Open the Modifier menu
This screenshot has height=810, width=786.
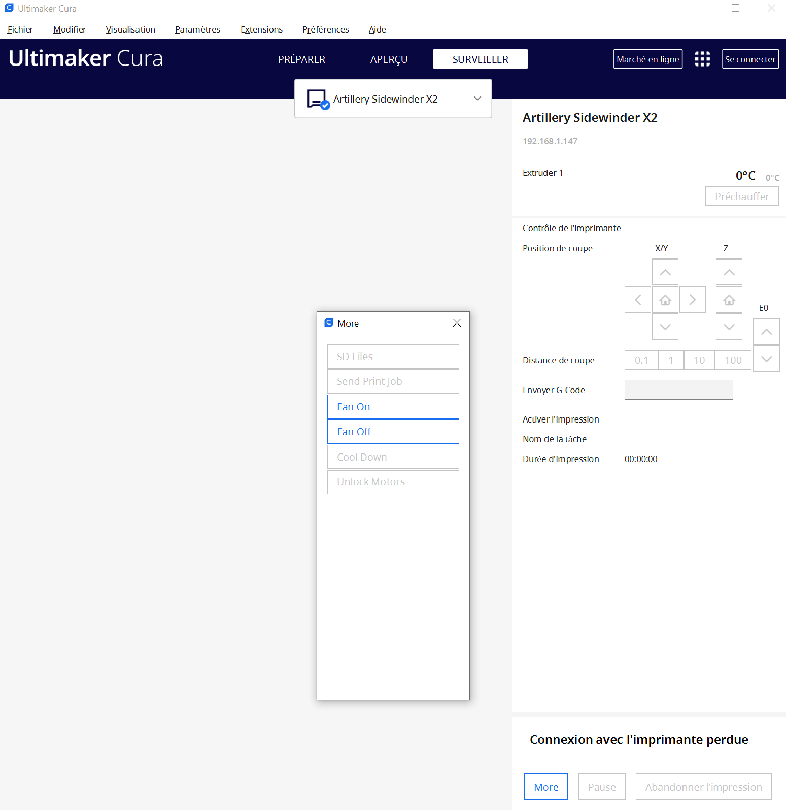70,29
